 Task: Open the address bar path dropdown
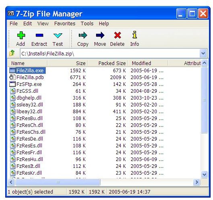coord(203,53)
